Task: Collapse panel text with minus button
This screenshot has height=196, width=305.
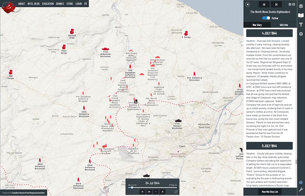Action: (x=290, y=4)
